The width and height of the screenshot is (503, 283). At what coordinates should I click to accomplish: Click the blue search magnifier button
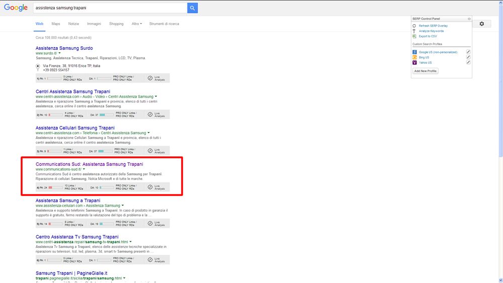pos(193,8)
